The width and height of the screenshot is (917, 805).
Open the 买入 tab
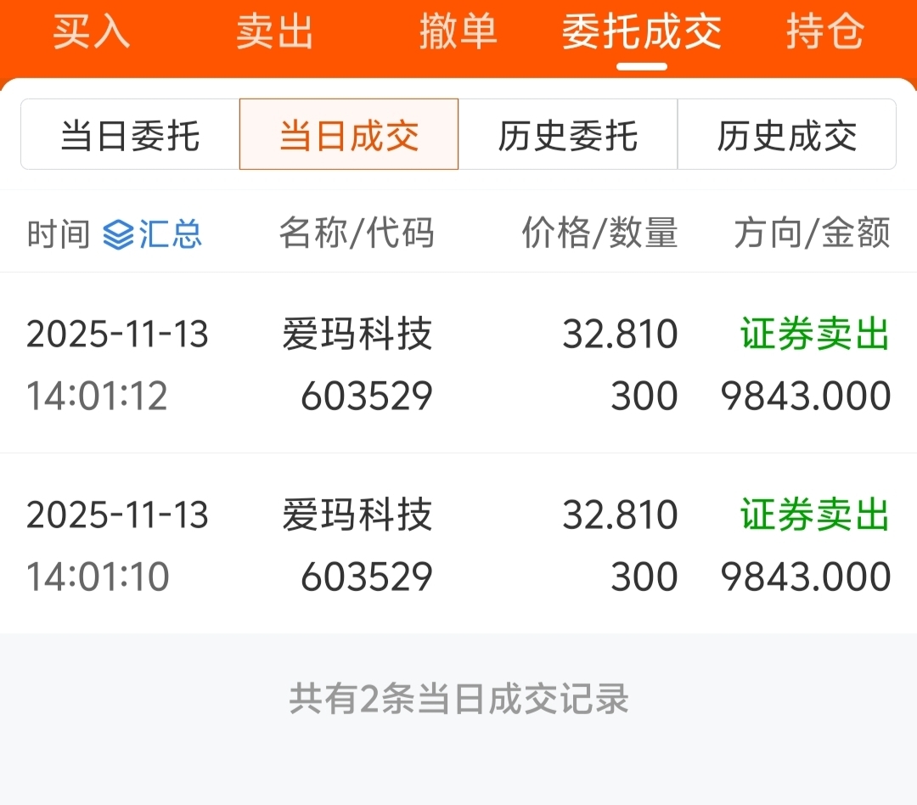(x=92, y=32)
